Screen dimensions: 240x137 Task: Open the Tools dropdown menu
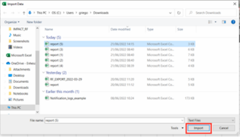[177, 128]
